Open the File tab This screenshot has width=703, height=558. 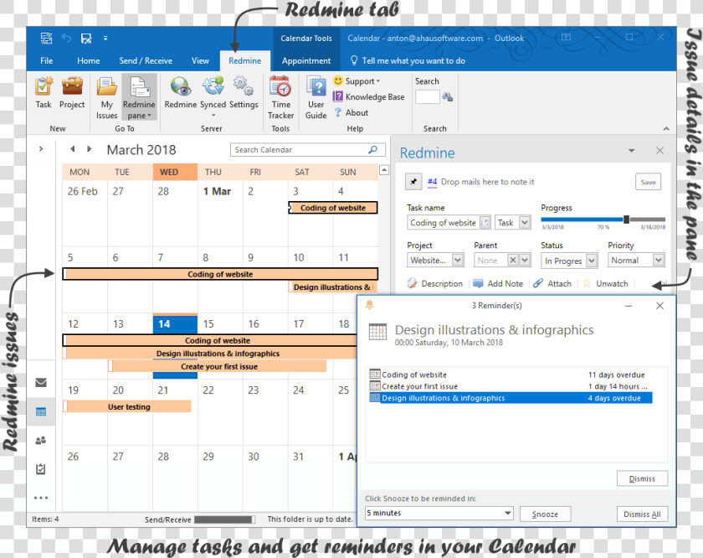tap(47, 60)
